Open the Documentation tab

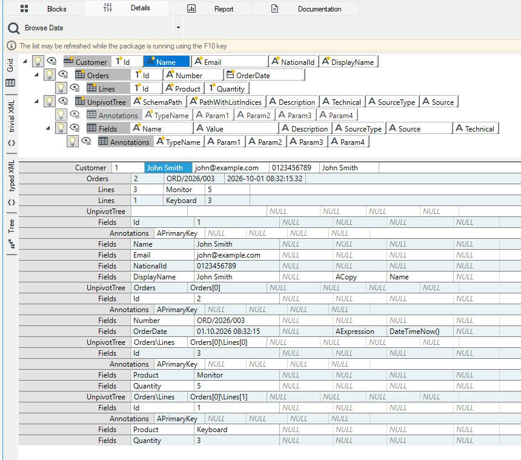pyautogui.click(x=305, y=8)
